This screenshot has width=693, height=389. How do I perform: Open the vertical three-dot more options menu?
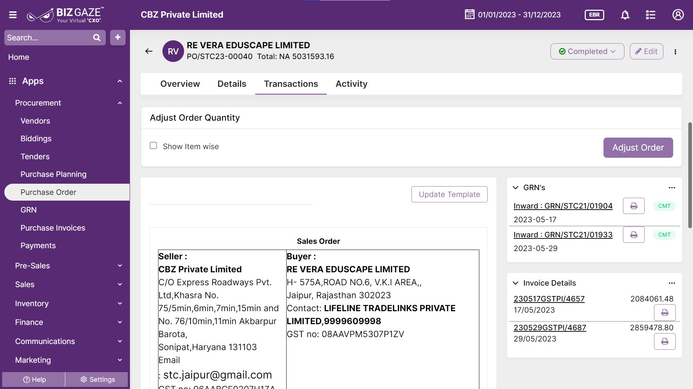(675, 52)
